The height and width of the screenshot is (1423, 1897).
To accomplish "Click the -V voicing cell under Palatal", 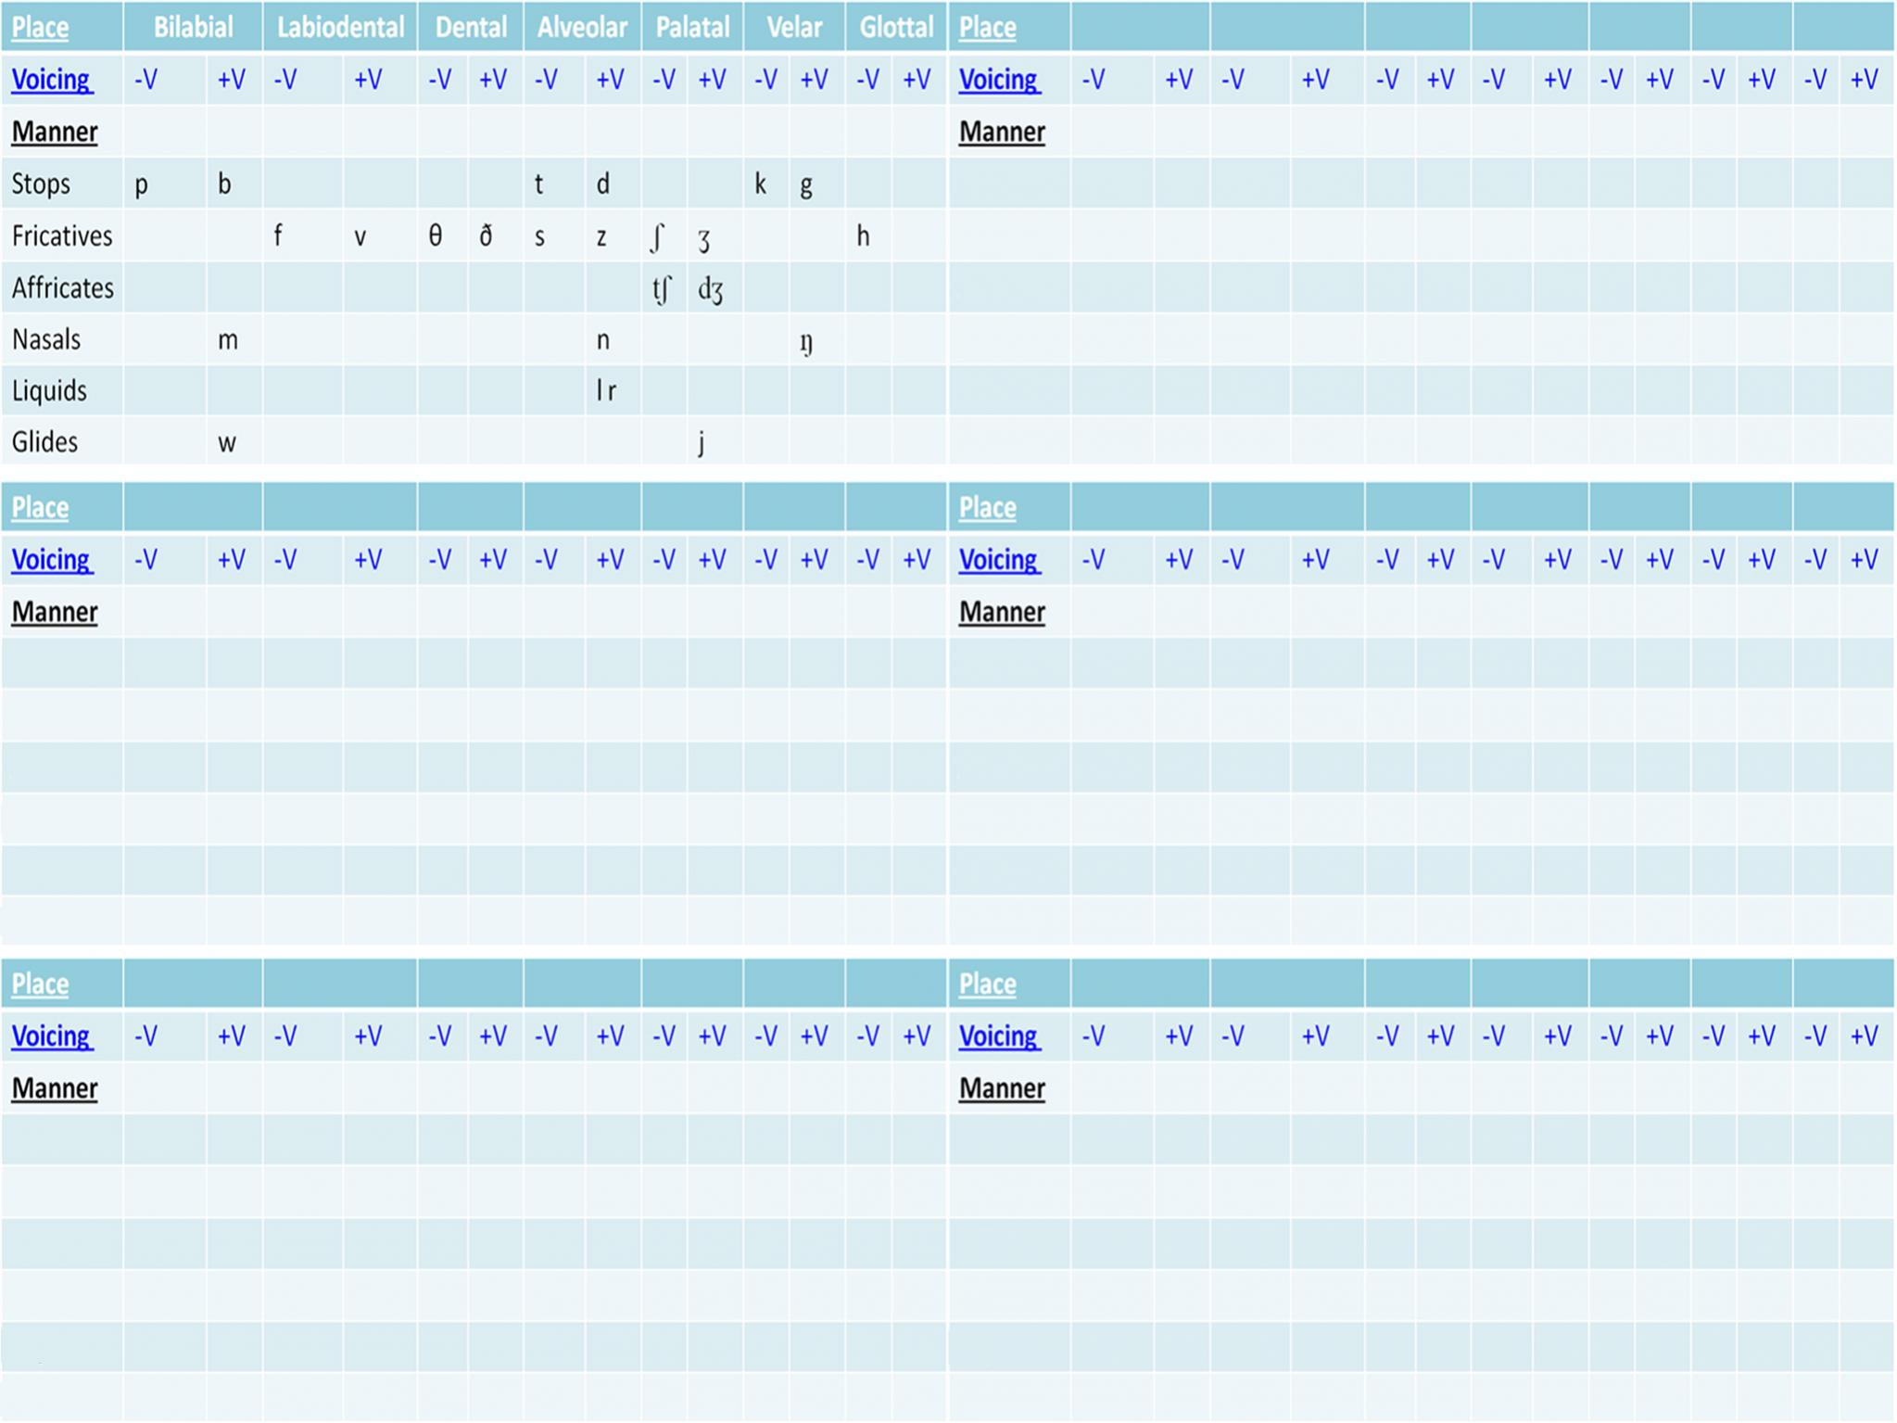I will tap(664, 80).
